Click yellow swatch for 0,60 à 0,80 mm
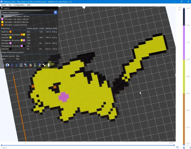 coord(2,22)
